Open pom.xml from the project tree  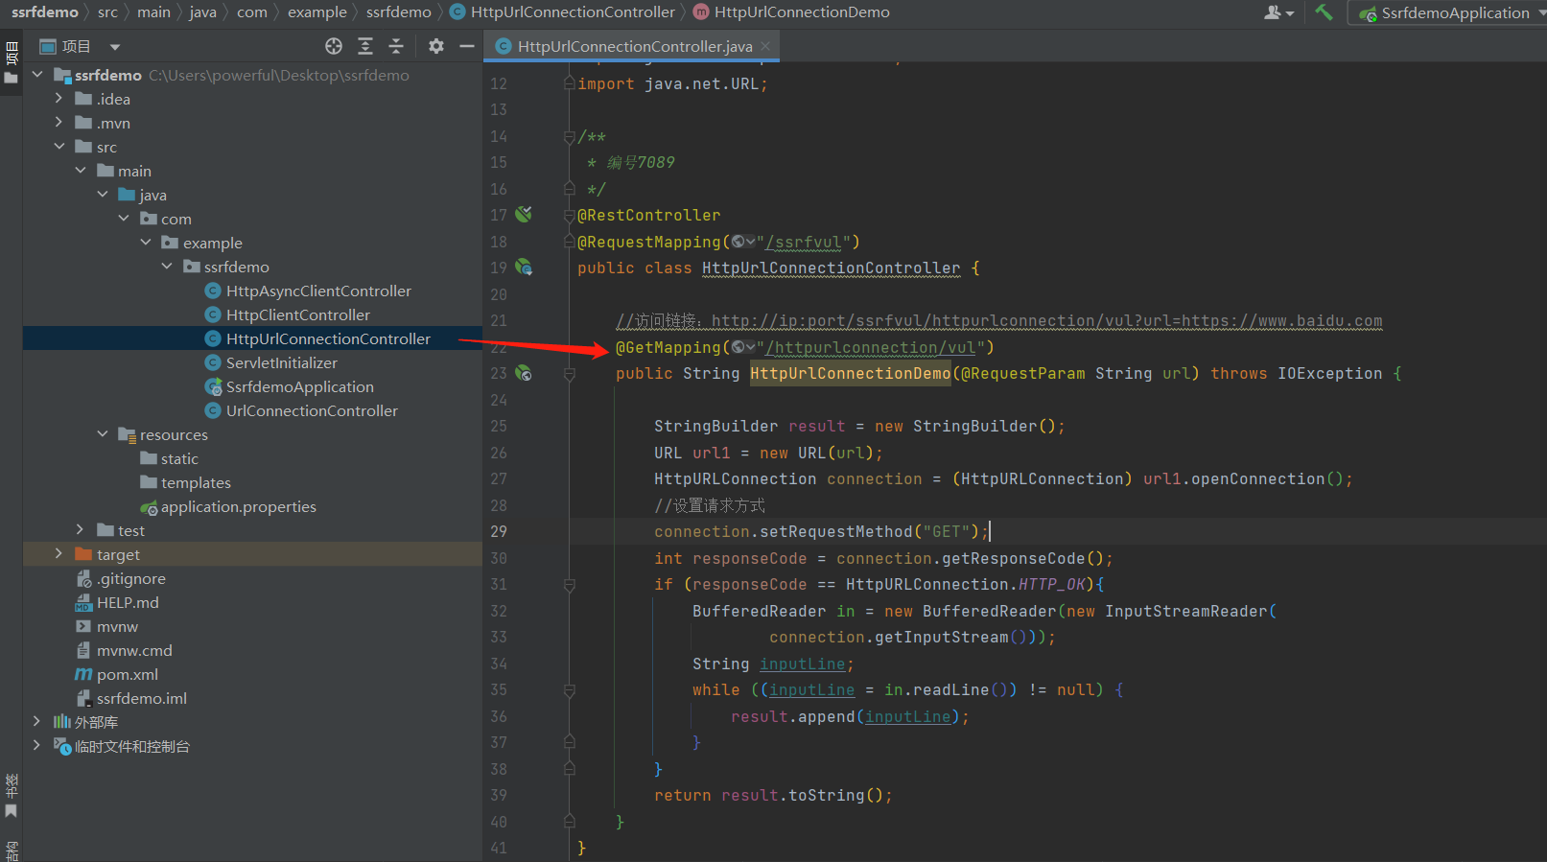click(127, 674)
